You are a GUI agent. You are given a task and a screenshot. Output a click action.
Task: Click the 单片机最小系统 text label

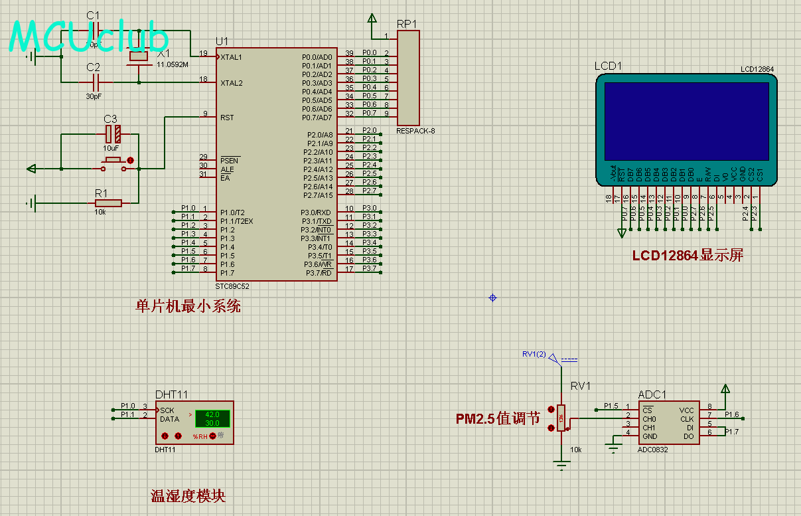point(188,307)
